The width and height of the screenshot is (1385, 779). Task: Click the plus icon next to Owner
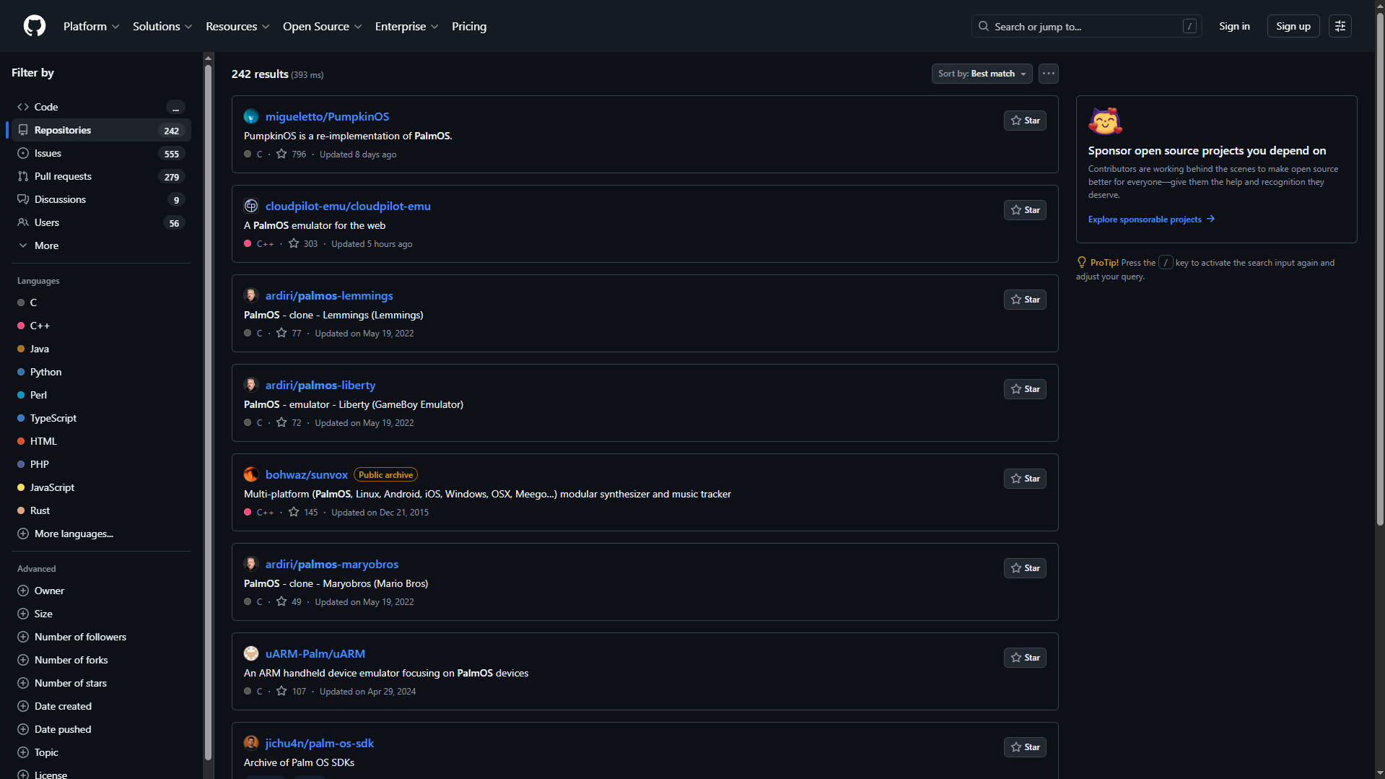coord(23,591)
